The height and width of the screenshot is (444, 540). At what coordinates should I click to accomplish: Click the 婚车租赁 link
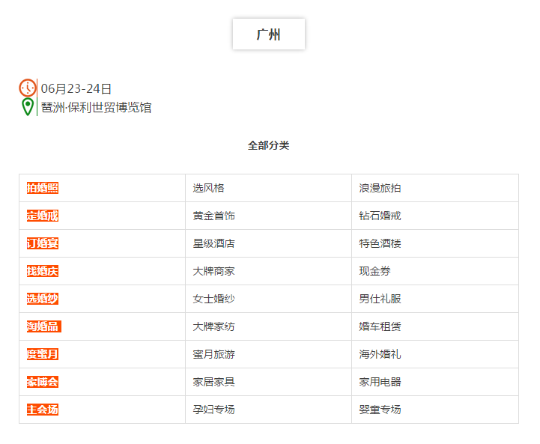pos(380,326)
